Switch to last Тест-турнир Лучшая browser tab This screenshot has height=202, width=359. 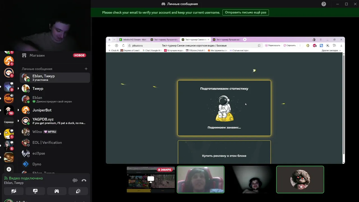tap(227, 40)
